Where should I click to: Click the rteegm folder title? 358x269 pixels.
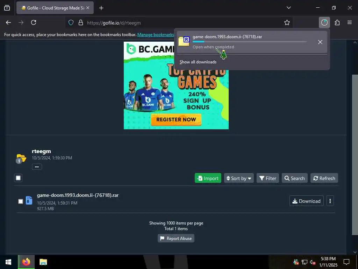point(41,151)
